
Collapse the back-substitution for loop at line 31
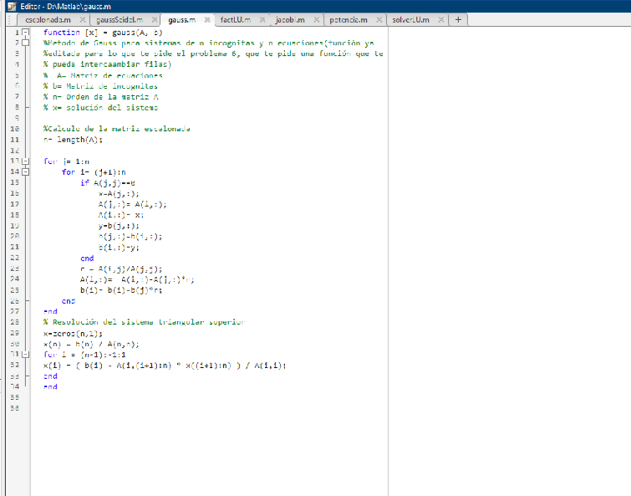point(26,354)
